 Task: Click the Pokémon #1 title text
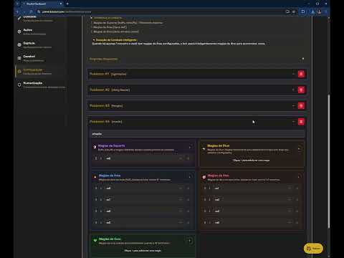pos(99,74)
